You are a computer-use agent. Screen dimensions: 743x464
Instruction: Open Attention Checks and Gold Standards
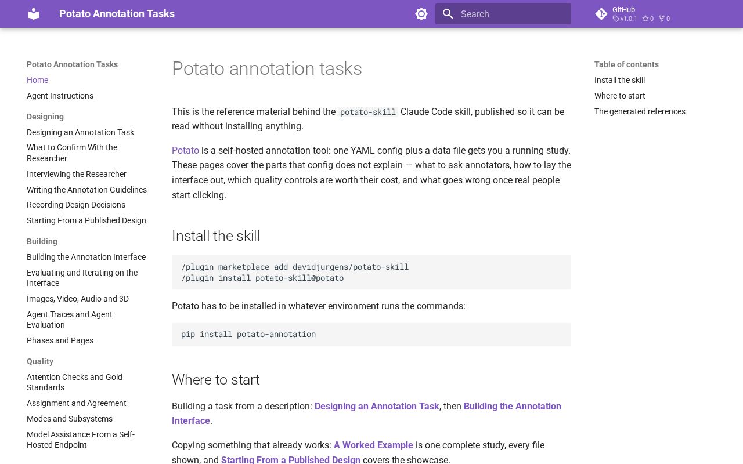click(74, 382)
